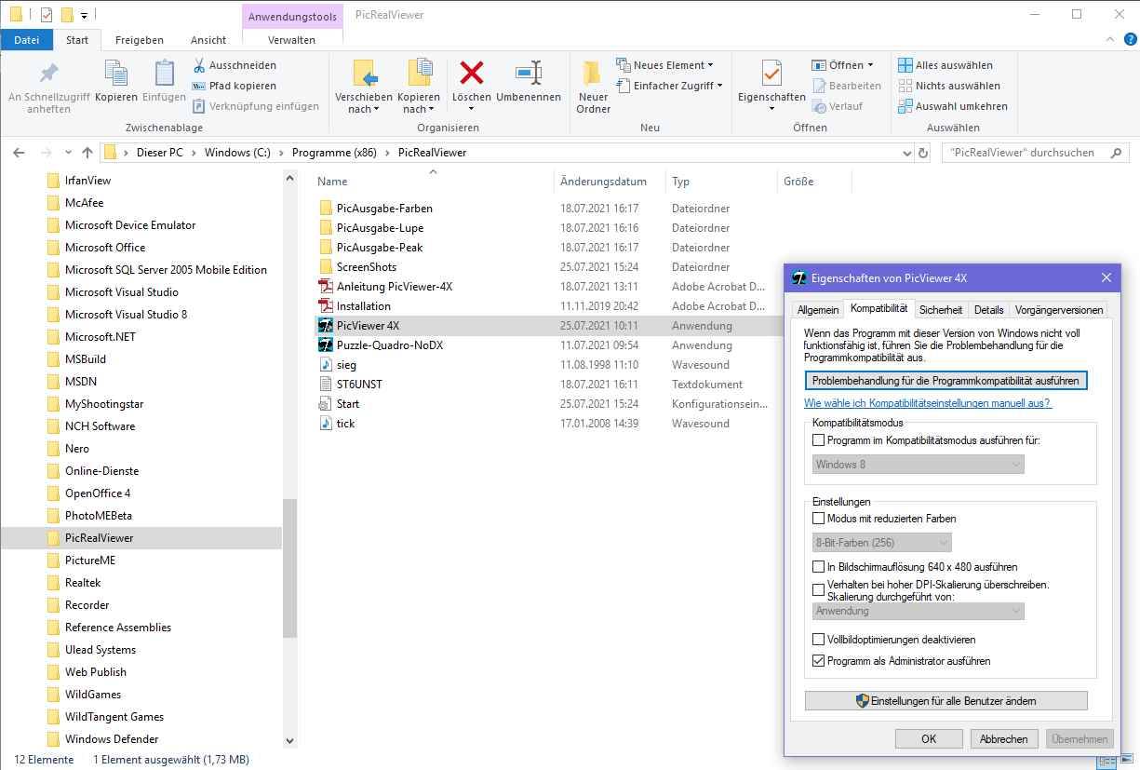Click Alles auswählen

pos(946,65)
